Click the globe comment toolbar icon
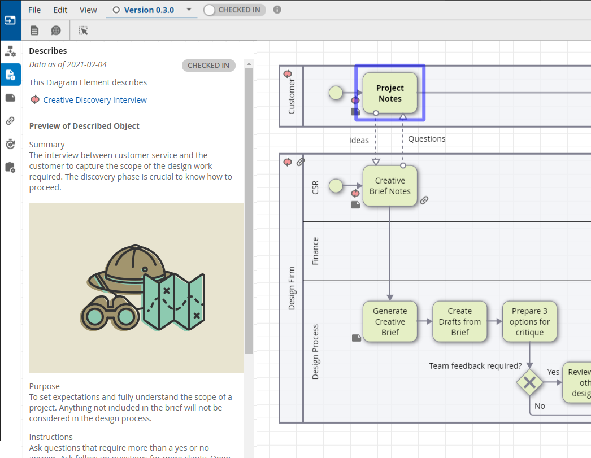Image resolution: width=591 pixels, height=458 pixels. (56, 30)
